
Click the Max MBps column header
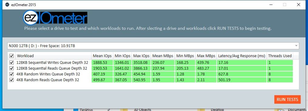point(206,56)
